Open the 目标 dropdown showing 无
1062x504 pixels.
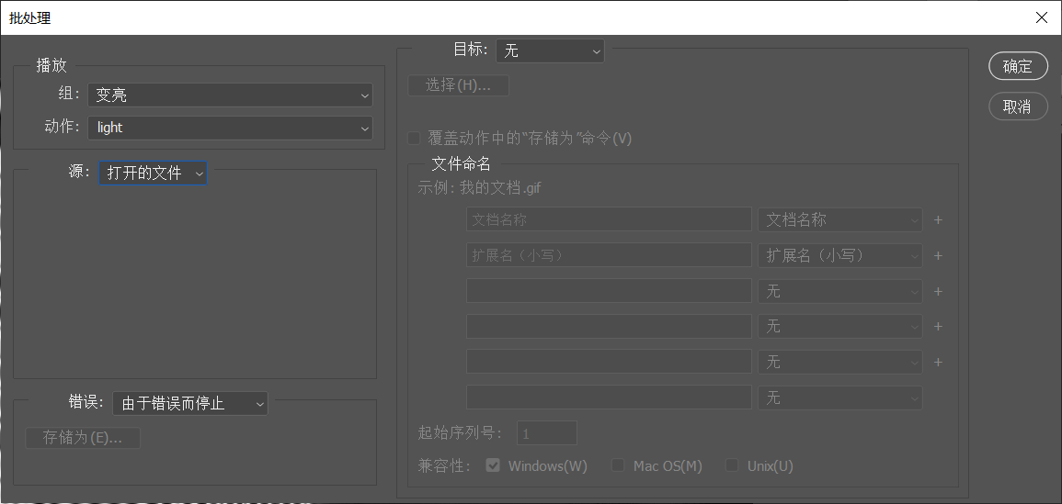(549, 50)
